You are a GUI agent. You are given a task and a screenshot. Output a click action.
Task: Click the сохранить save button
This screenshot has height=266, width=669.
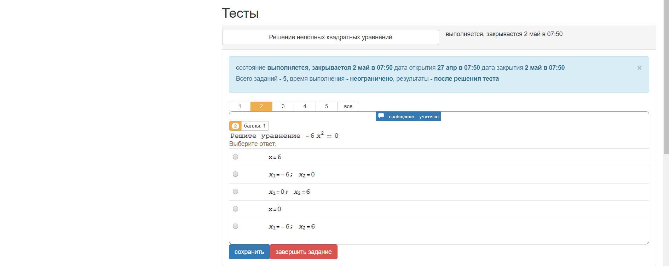pos(249,252)
